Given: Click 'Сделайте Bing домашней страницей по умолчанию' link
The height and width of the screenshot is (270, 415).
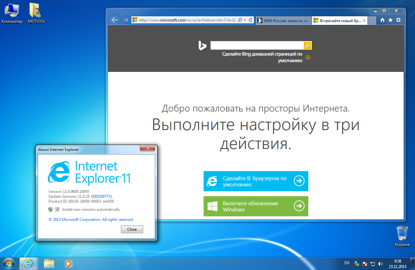Looking at the screenshot, I should 262,58.
